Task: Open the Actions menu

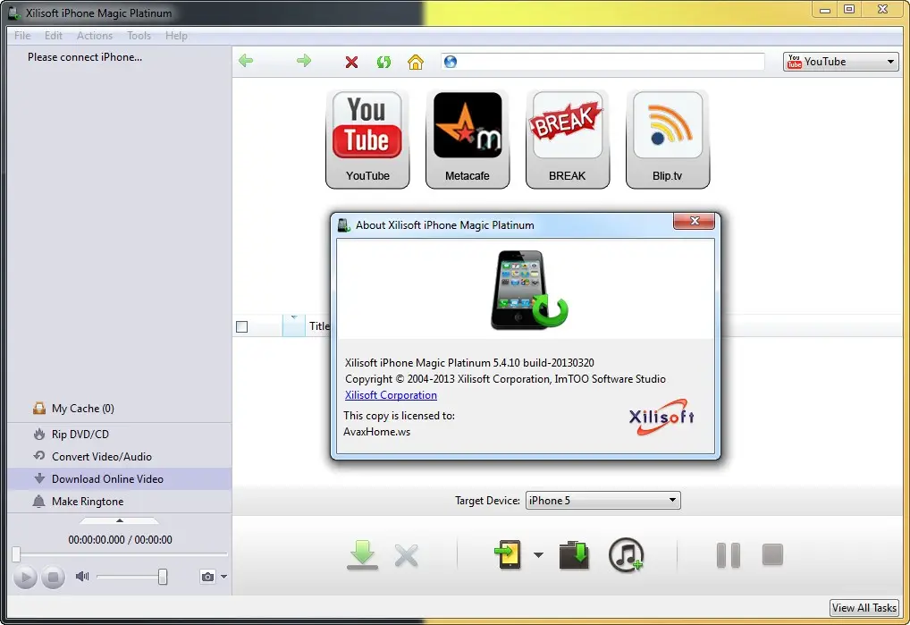Action: point(95,36)
